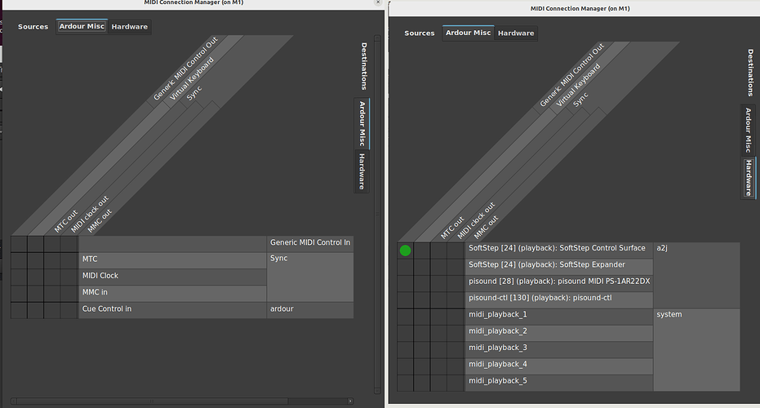The image size is (760, 408).
Task: Click the SoftStep Expander playback row
Action: (x=558, y=265)
